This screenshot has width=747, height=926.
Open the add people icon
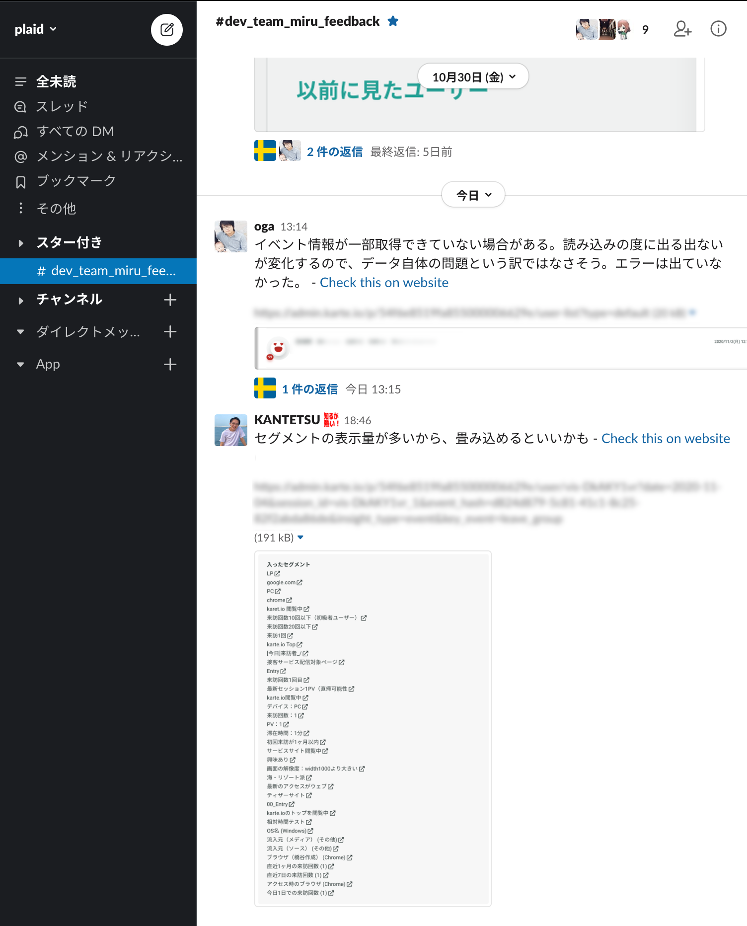(x=682, y=29)
